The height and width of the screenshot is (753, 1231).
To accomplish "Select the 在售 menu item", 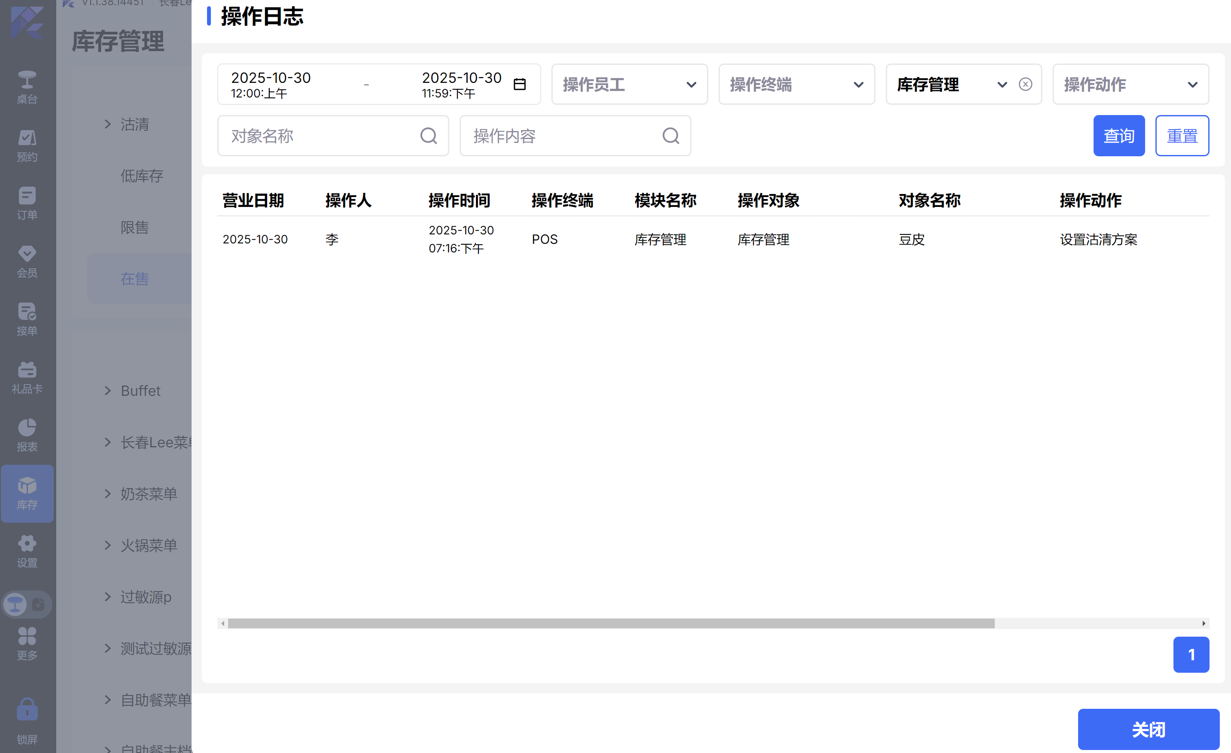I will 135,279.
